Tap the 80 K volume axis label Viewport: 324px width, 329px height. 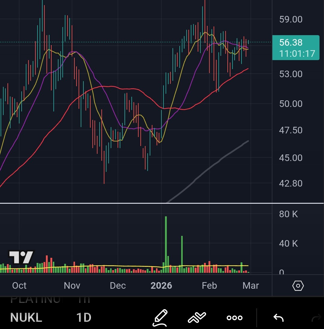tap(288, 214)
